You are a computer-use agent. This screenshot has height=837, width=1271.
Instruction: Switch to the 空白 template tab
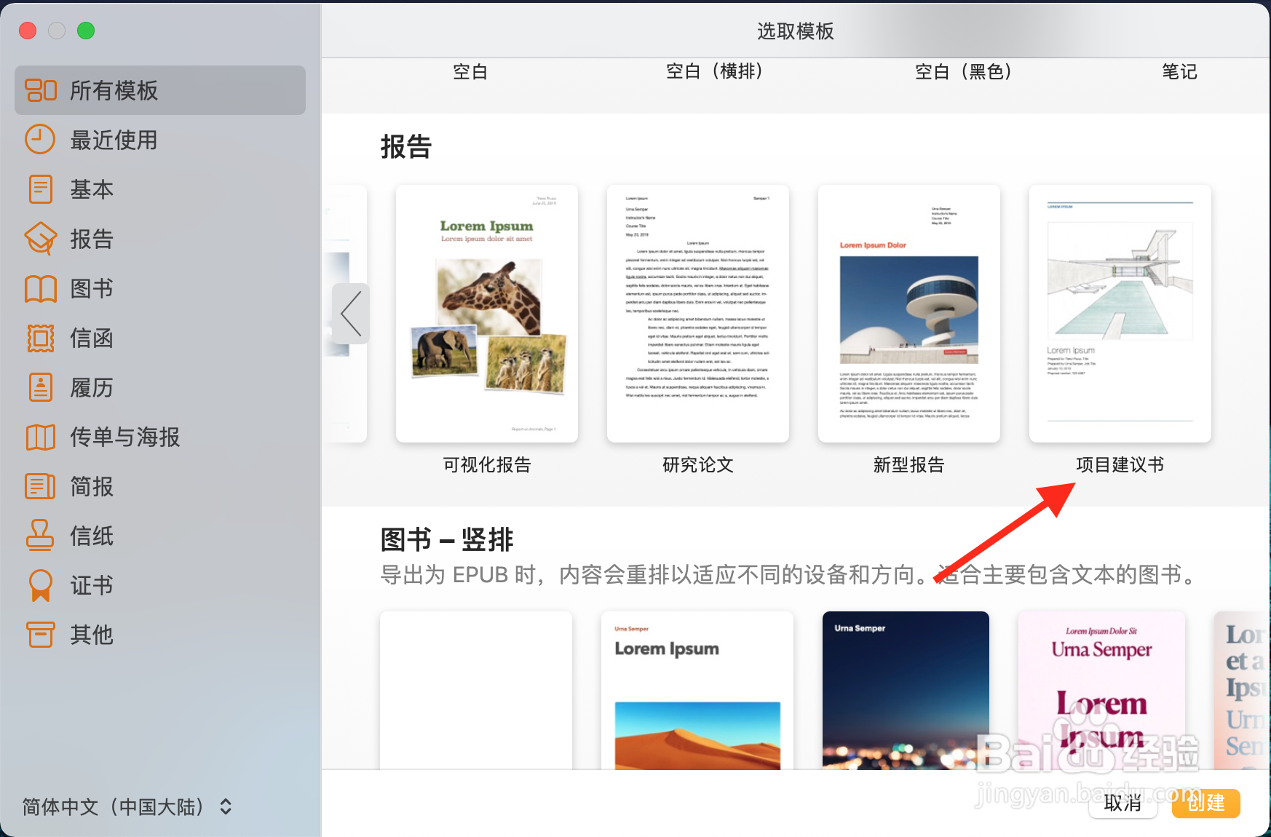tap(470, 71)
